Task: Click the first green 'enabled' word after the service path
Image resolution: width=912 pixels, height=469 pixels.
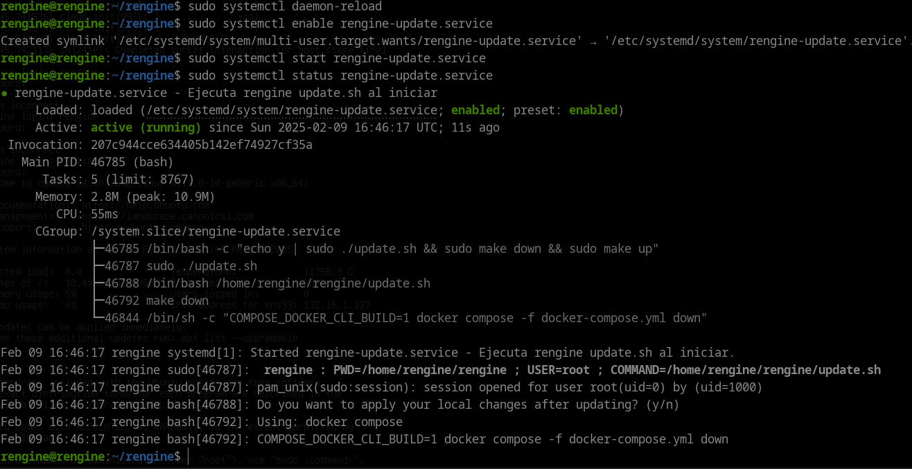Action: click(x=475, y=110)
